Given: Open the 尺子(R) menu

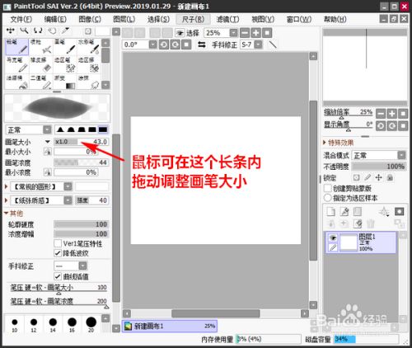Looking at the screenshot, I should point(193,19).
